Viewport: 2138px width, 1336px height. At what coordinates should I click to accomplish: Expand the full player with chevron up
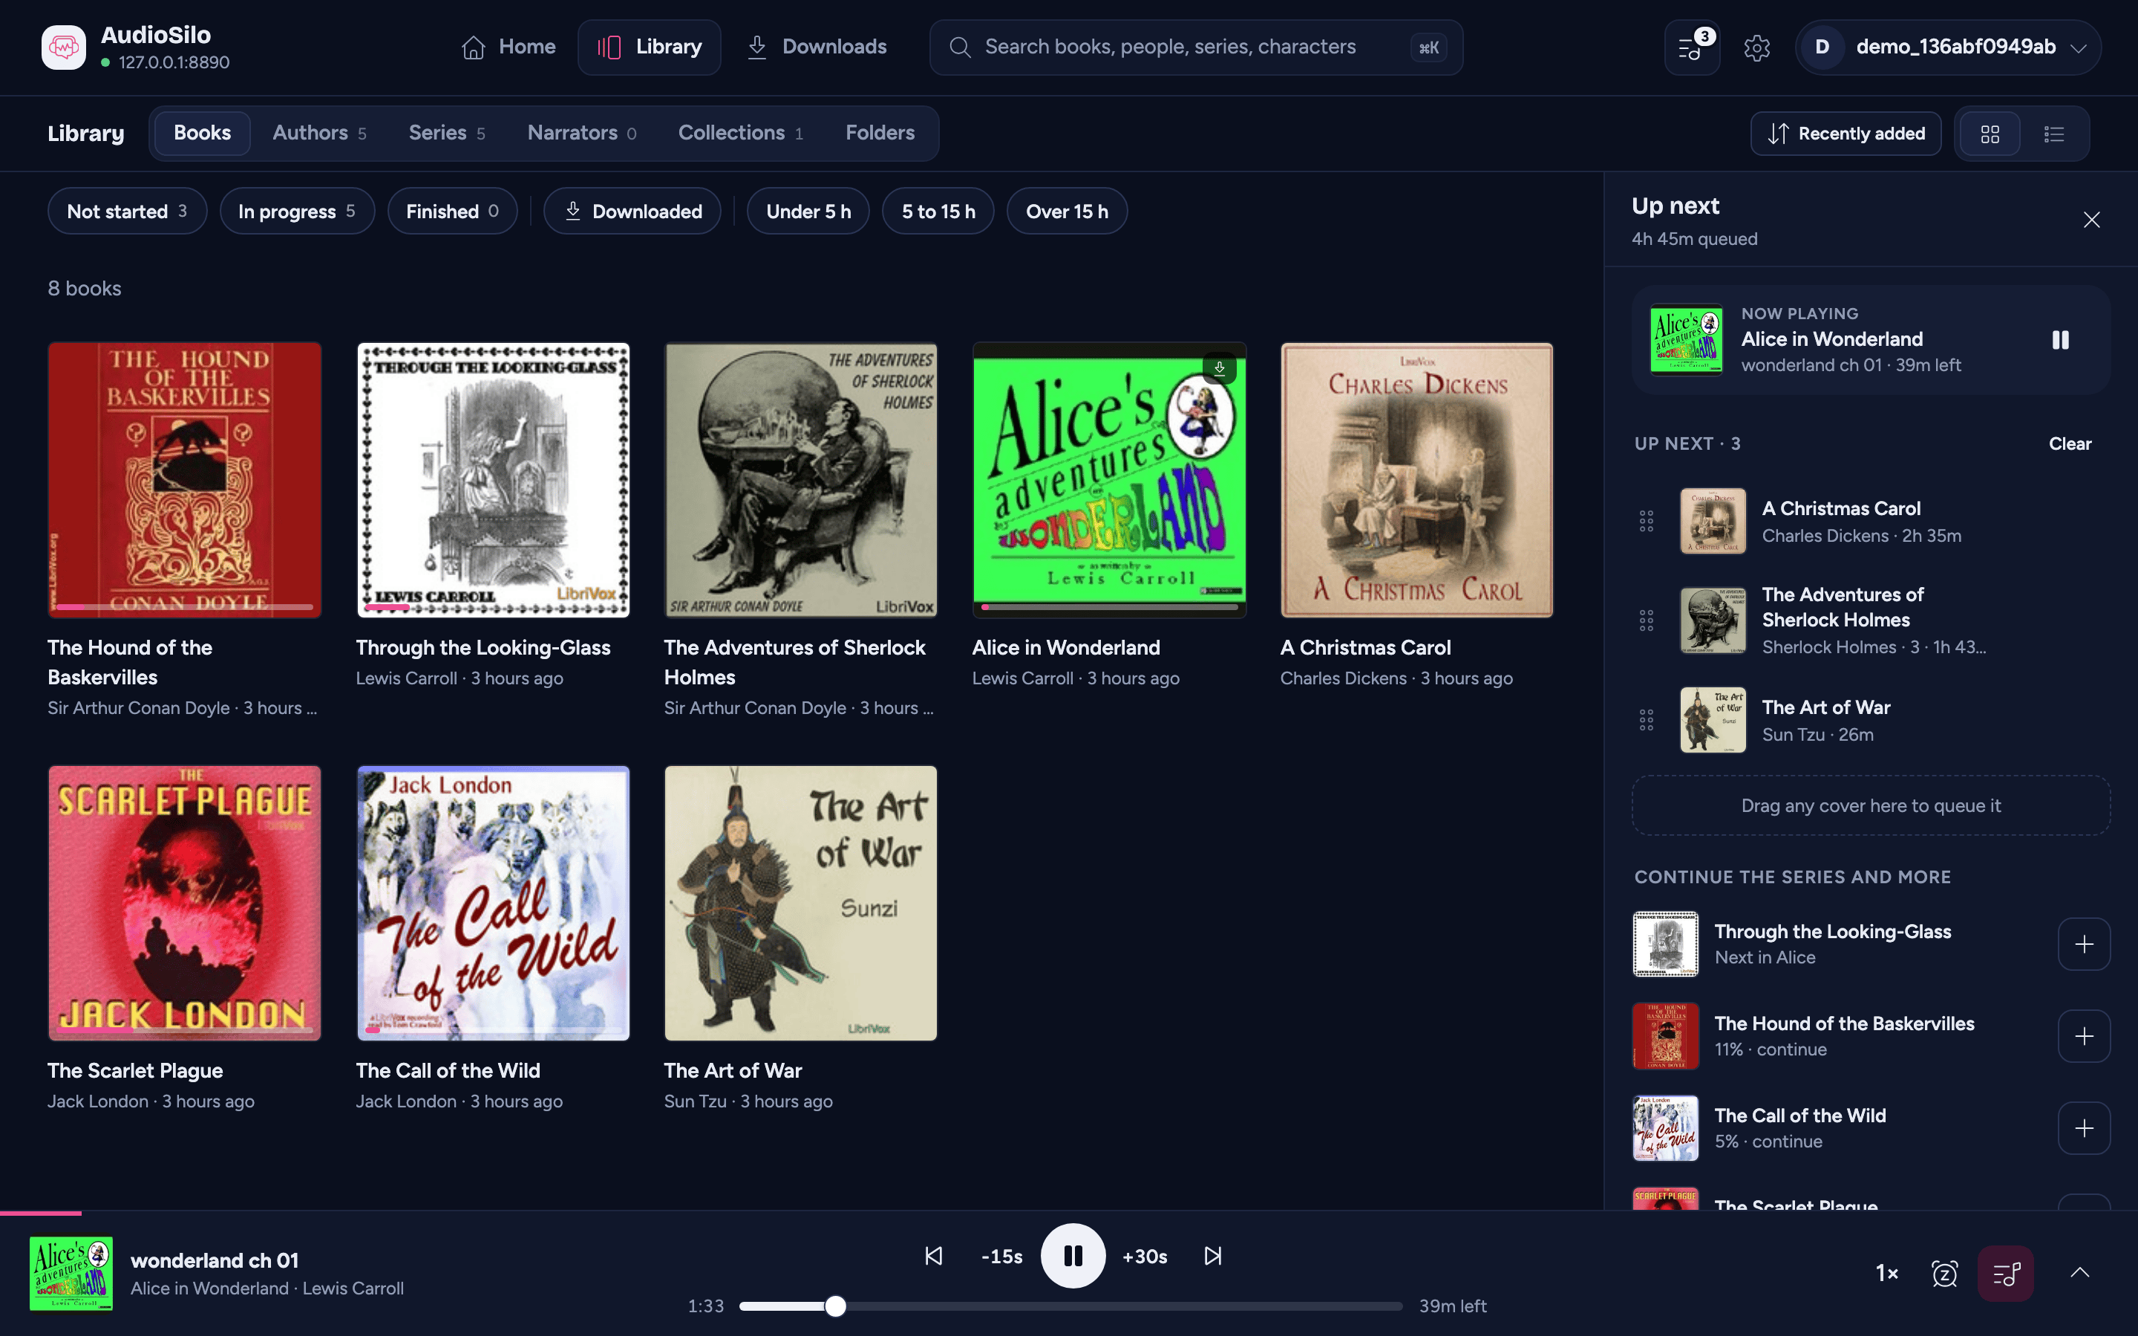point(2079,1273)
